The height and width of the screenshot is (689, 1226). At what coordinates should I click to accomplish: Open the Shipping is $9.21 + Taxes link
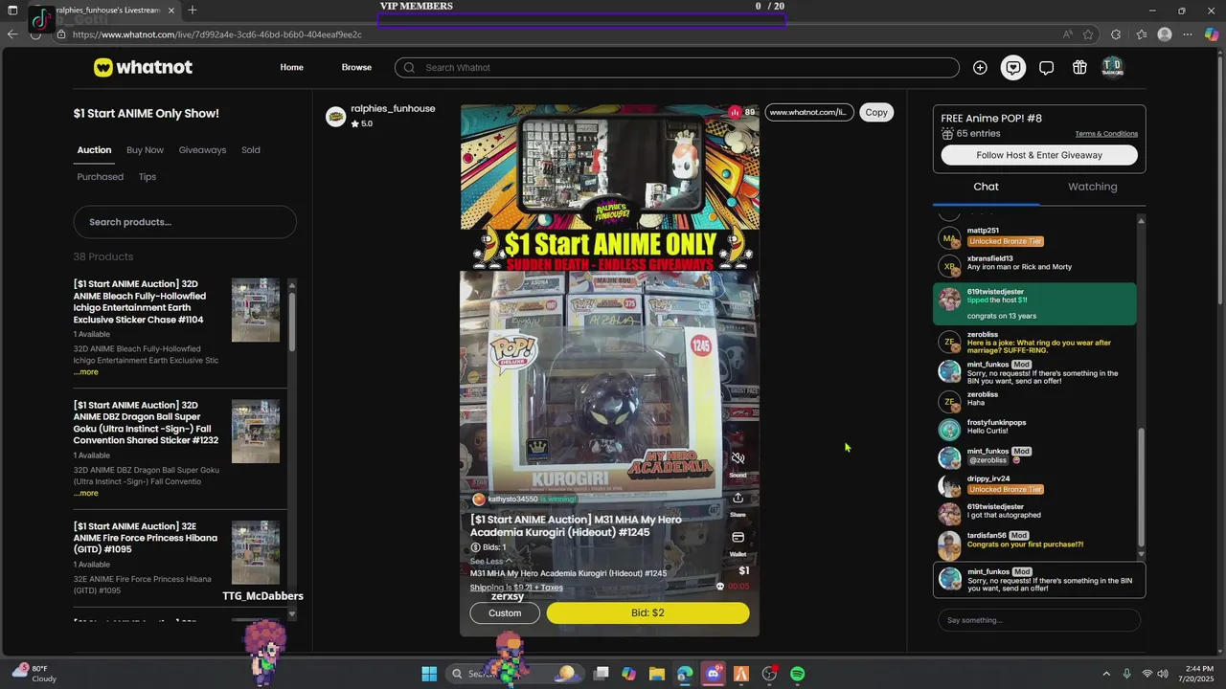[x=516, y=588]
